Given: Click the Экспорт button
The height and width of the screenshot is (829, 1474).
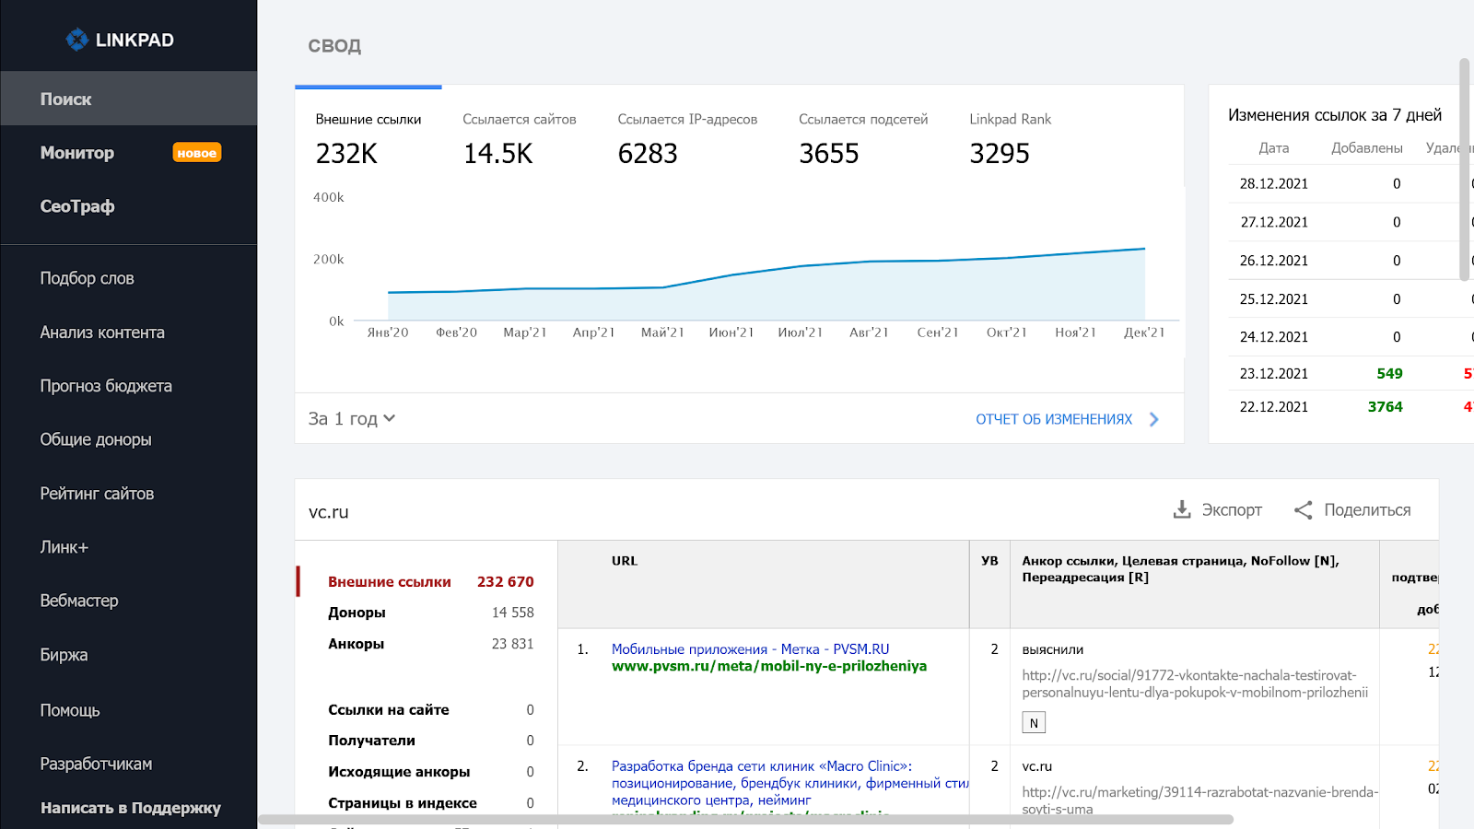Looking at the screenshot, I should (x=1217, y=509).
